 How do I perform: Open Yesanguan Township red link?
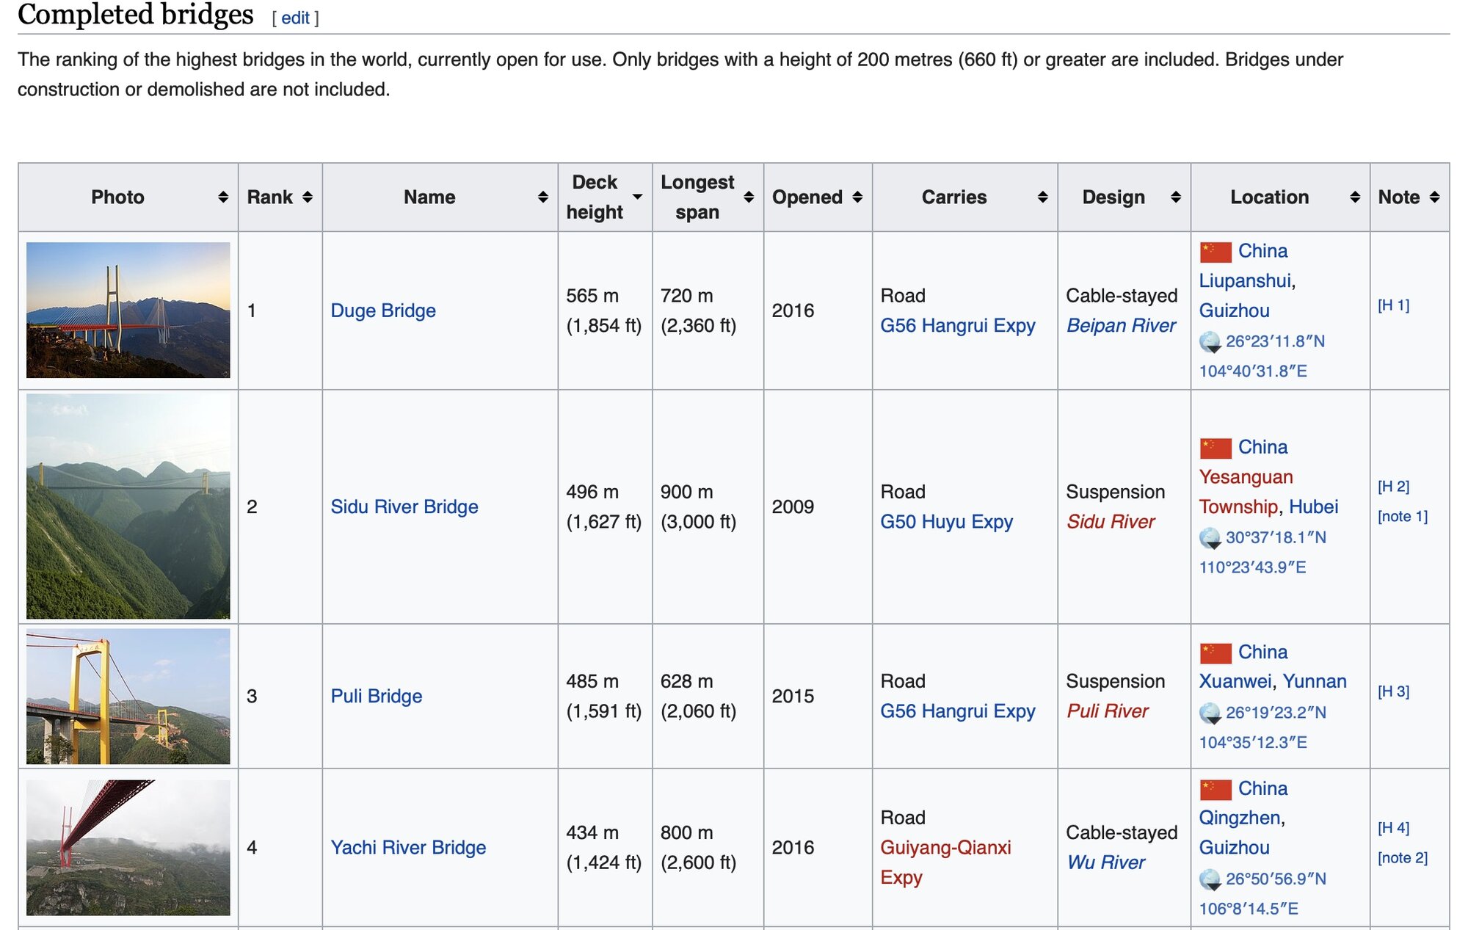pyautogui.click(x=1246, y=492)
